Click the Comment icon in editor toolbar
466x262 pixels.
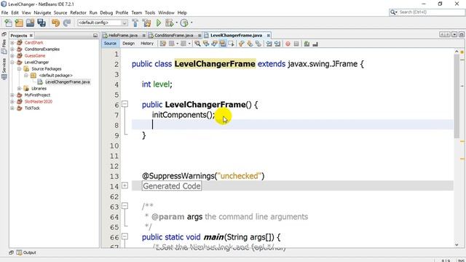click(307, 44)
